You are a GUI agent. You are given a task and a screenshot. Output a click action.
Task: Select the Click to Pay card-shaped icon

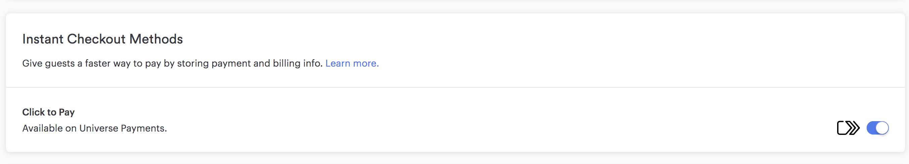pos(848,128)
